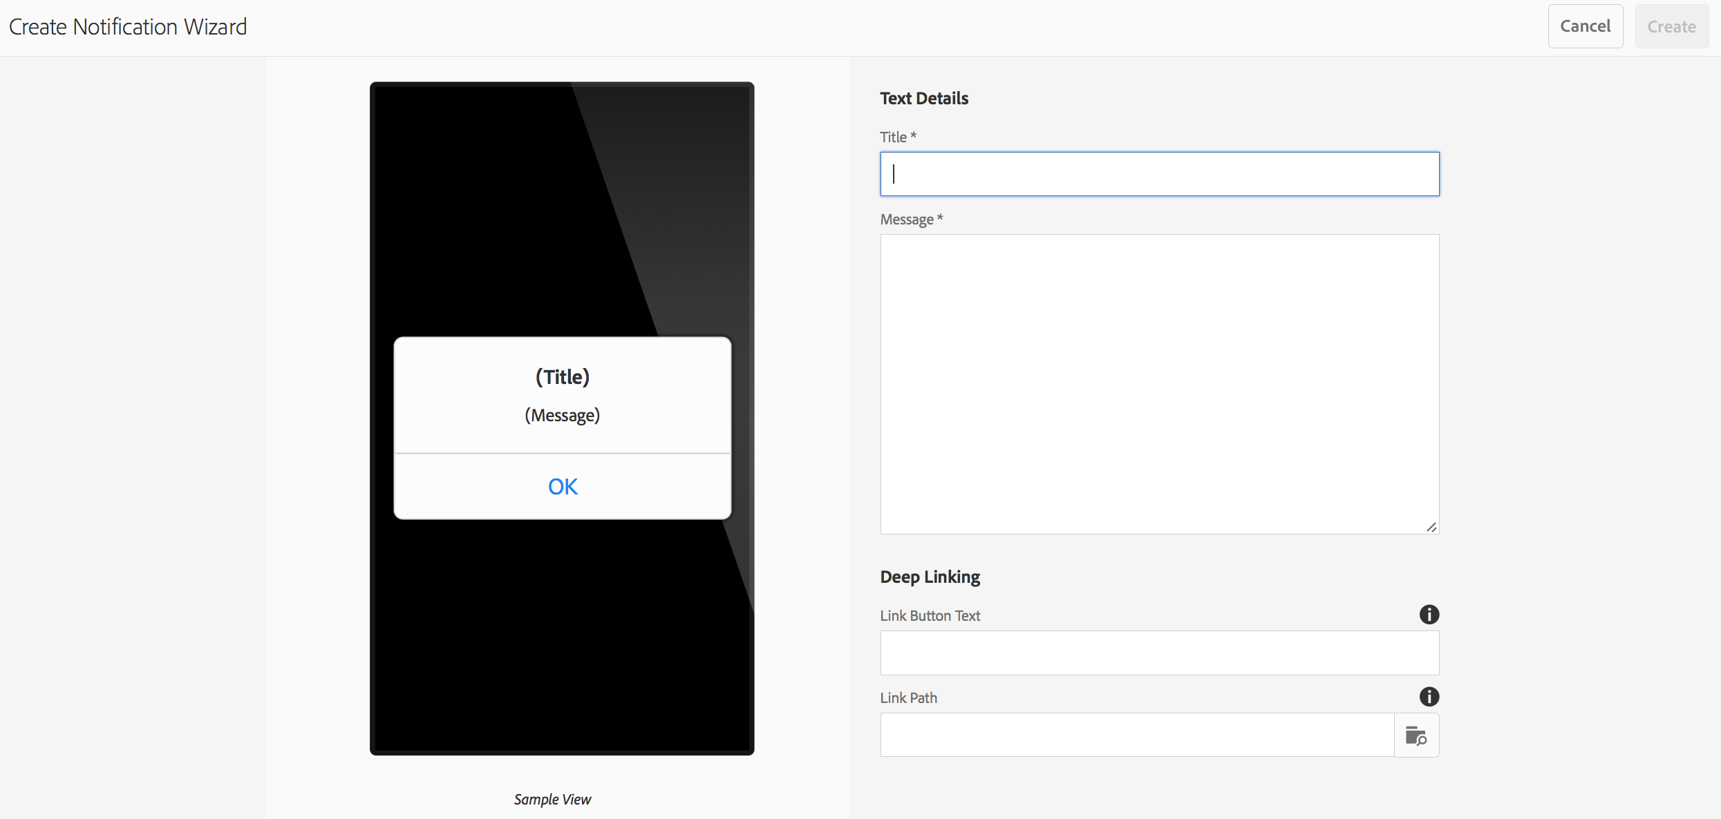Click the (Title) placeholder in the preview dialog
Image resolution: width=1721 pixels, height=819 pixels.
[x=563, y=377]
